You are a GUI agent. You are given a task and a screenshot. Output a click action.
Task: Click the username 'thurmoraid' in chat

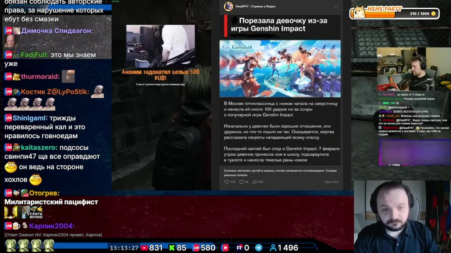tap(40, 77)
